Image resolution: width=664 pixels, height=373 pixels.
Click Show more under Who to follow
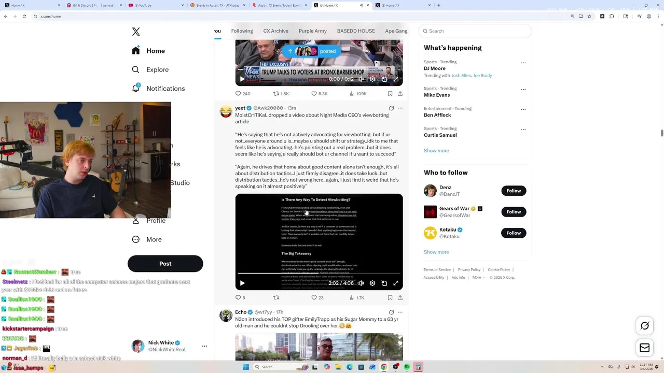click(x=436, y=252)
